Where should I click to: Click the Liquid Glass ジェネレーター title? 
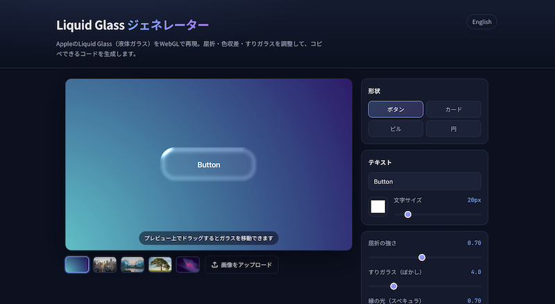[133, 25]
